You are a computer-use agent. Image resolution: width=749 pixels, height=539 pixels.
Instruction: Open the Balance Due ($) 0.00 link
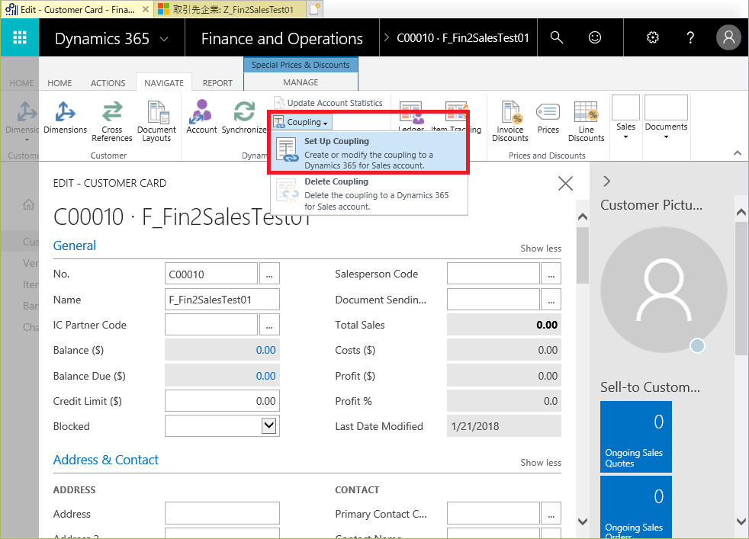[x=265, y=376]
